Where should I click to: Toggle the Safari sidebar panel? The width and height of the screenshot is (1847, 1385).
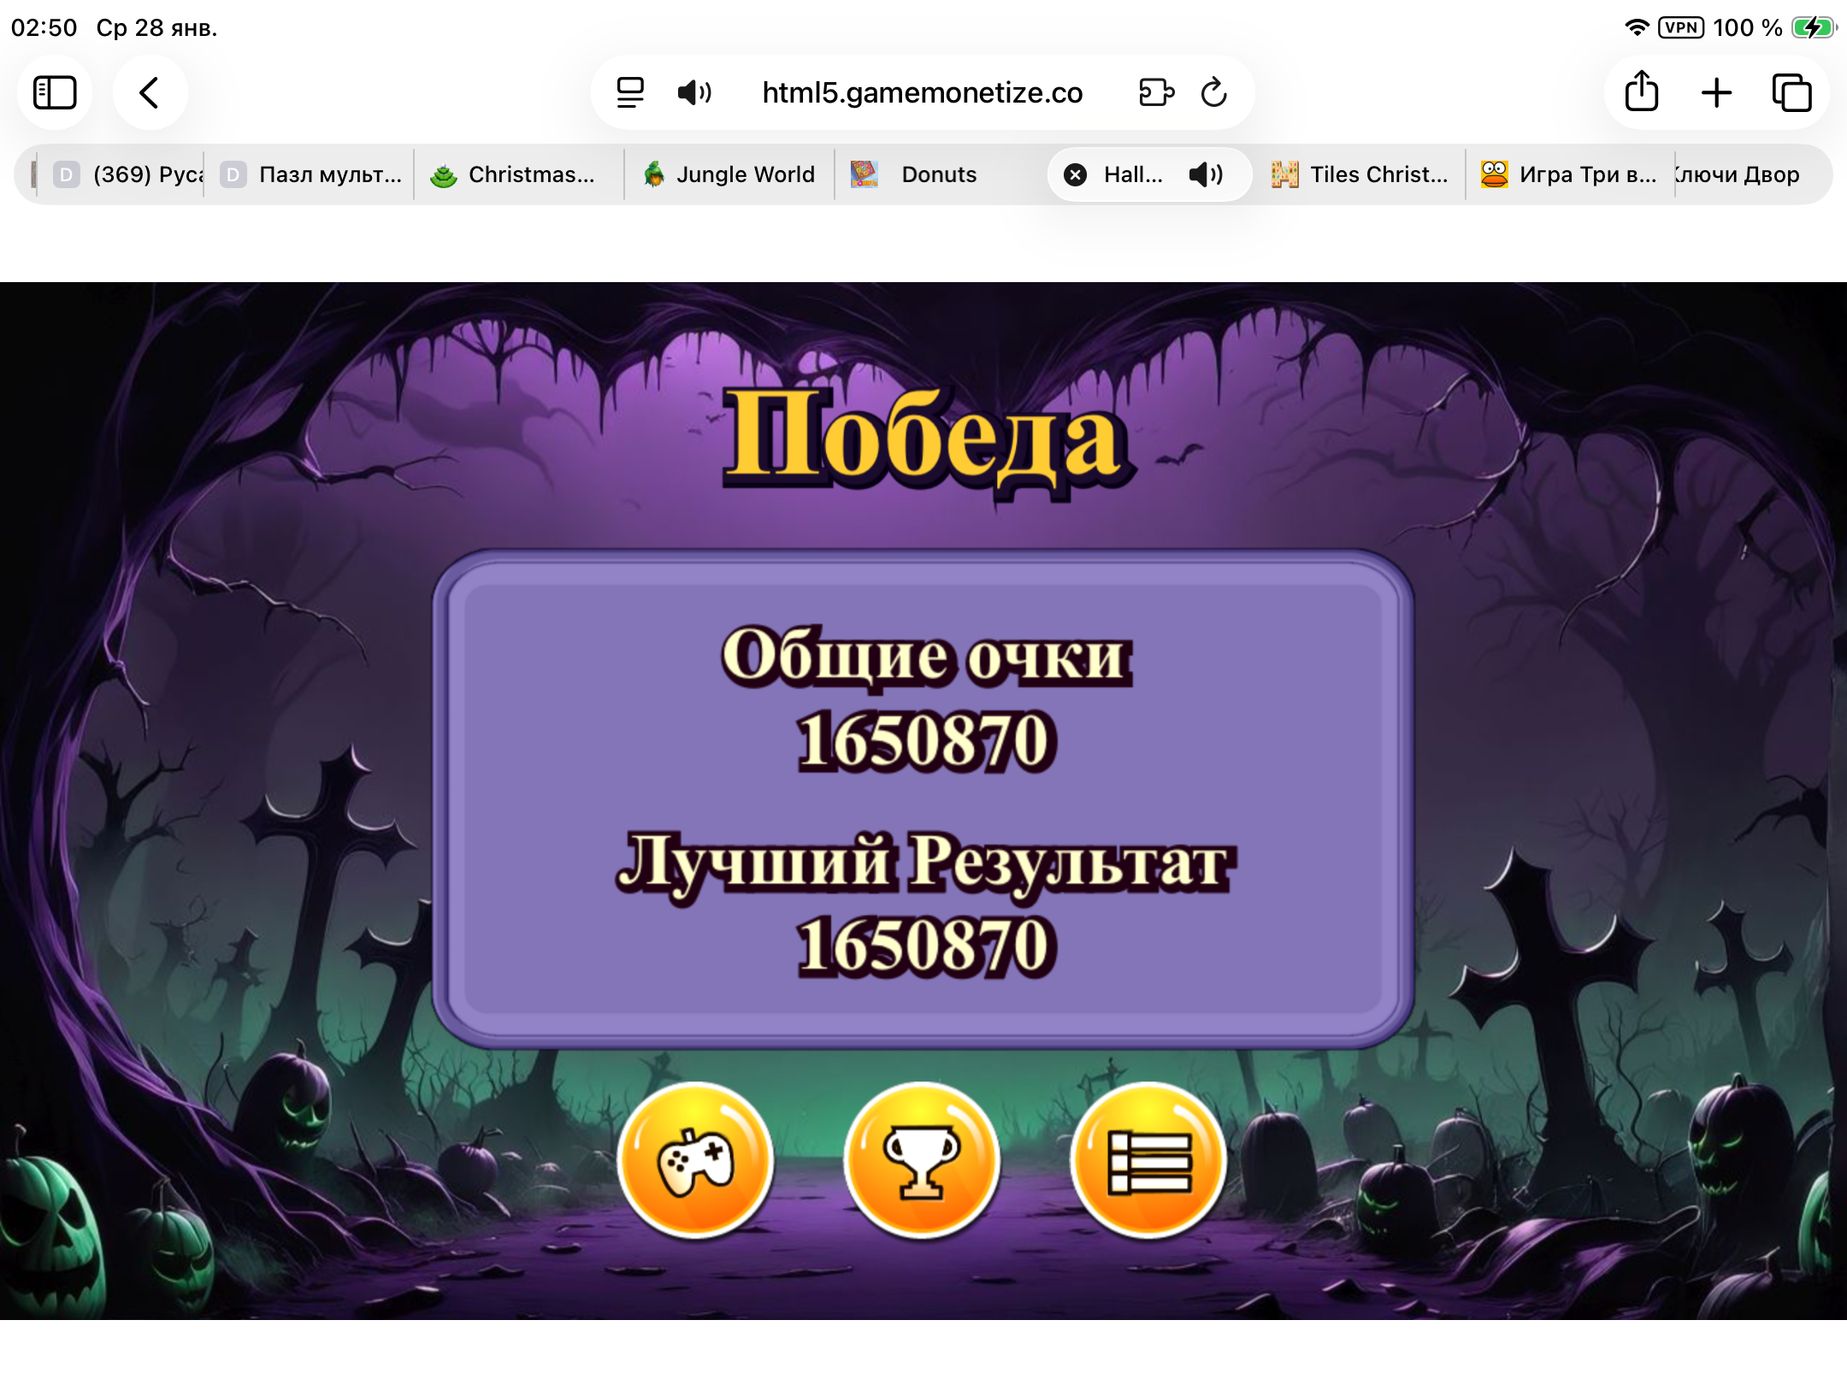click(55, 92)
